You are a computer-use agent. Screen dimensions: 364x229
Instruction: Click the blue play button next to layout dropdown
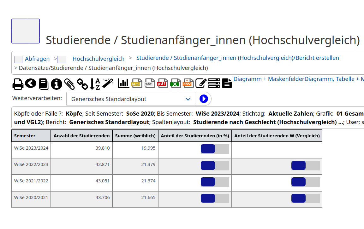click(204, 99)
